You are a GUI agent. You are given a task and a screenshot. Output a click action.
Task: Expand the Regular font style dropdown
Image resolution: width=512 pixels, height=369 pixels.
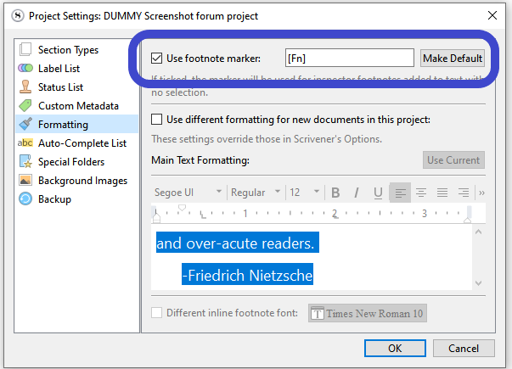coord(254,193)
